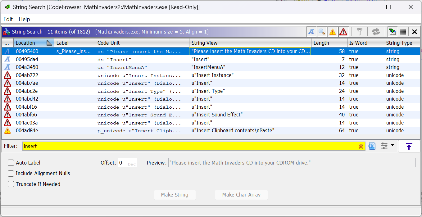
Task: Click the refresh search results icon
Action: pyautogui.click(x=376, y=31)
